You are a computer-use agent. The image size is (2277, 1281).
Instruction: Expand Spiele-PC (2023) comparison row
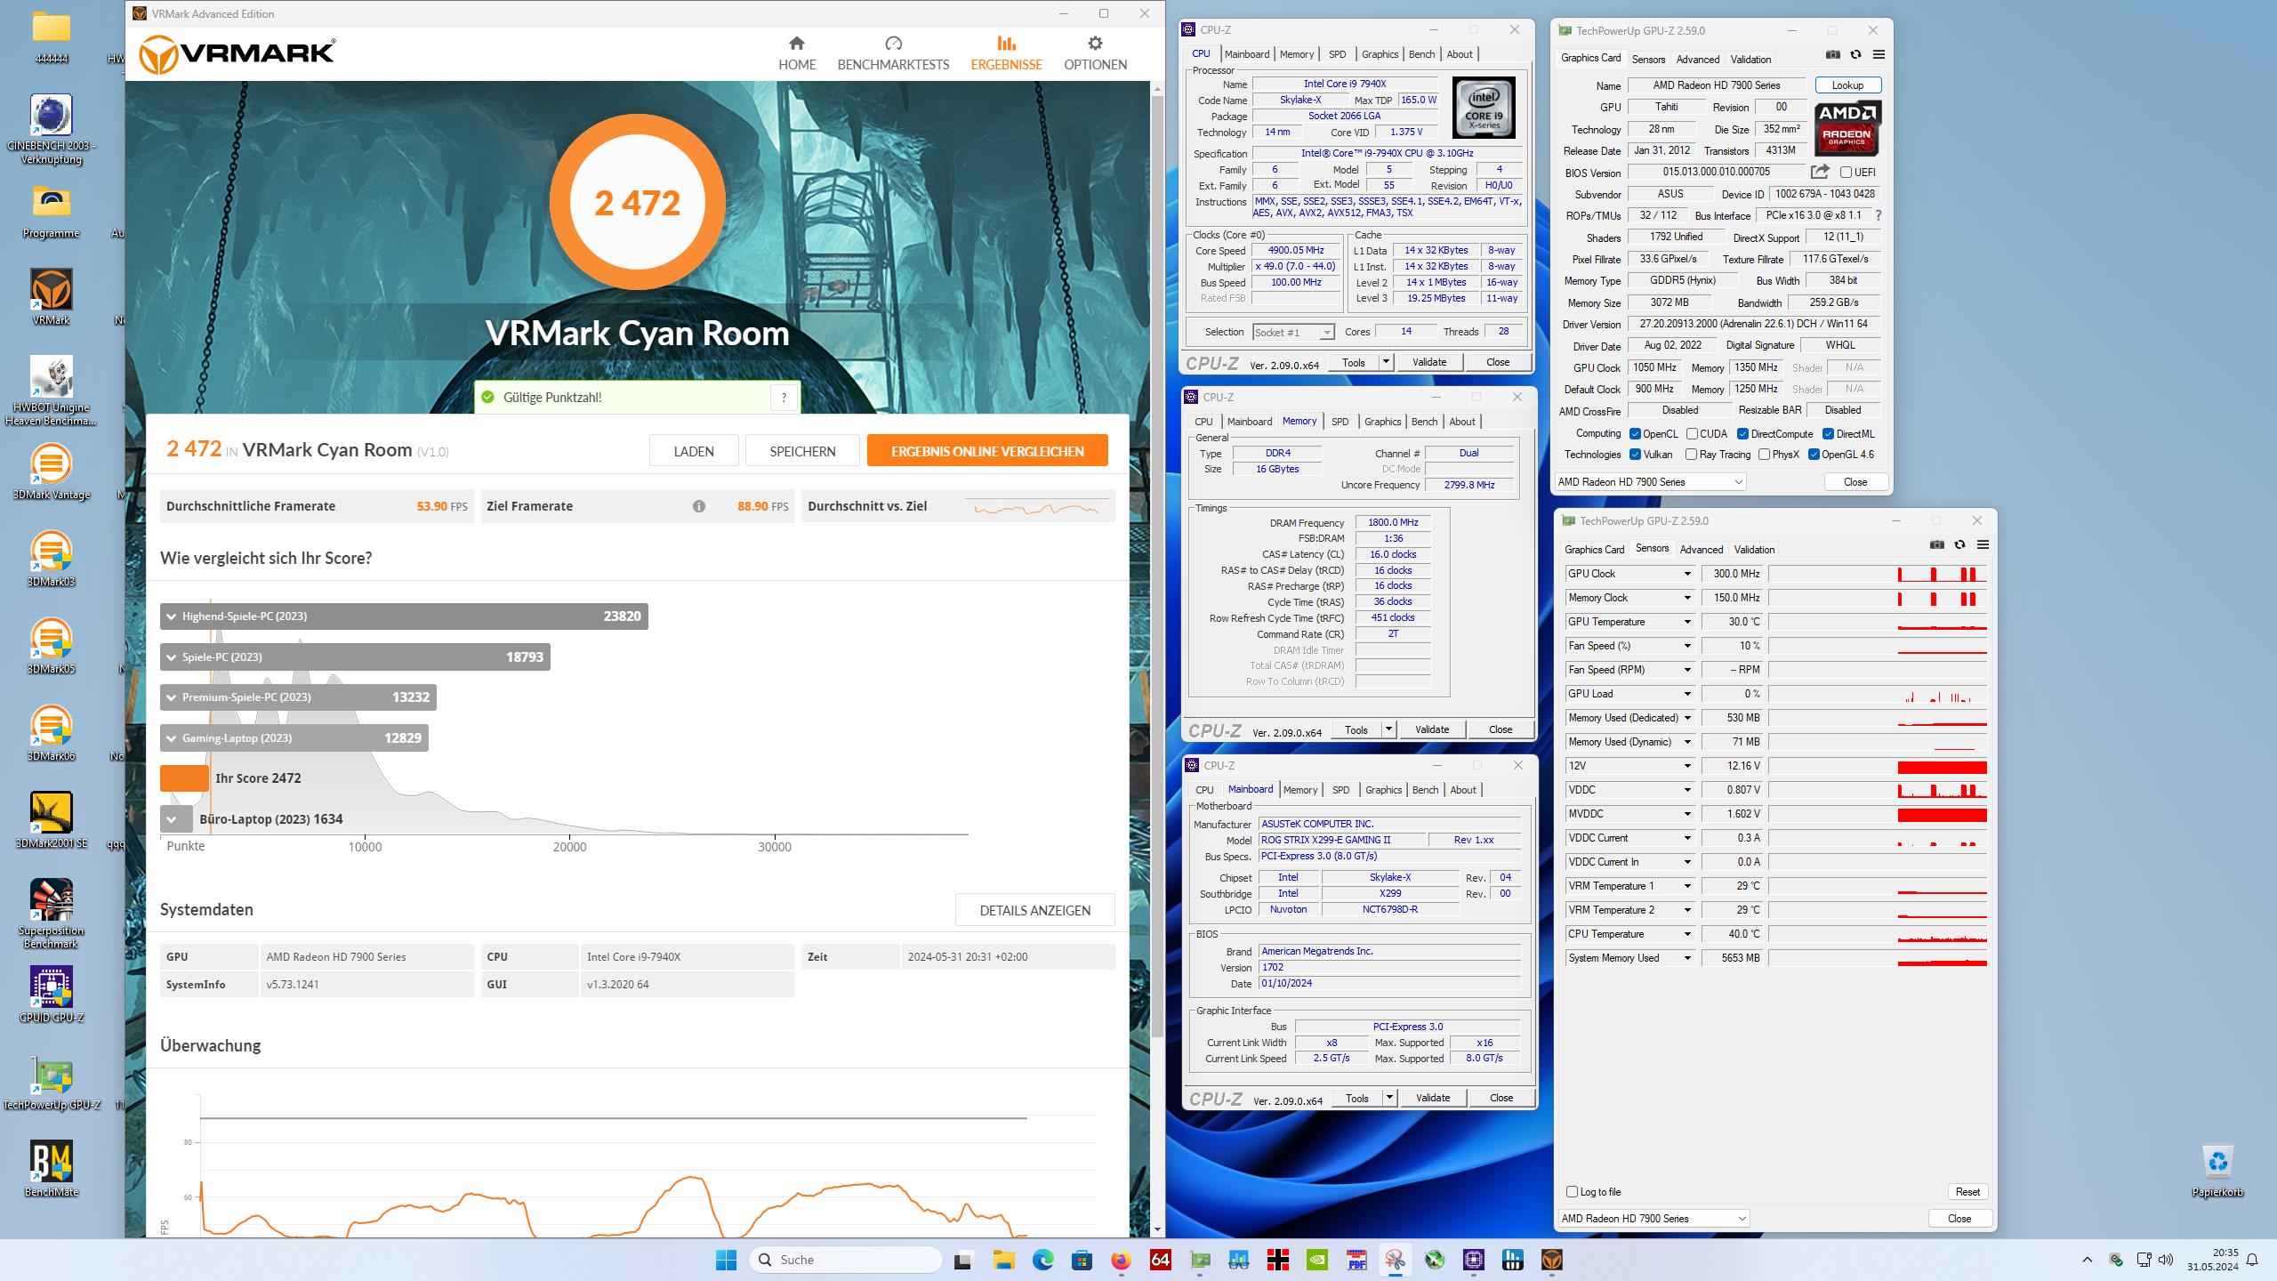pos(355,657)
